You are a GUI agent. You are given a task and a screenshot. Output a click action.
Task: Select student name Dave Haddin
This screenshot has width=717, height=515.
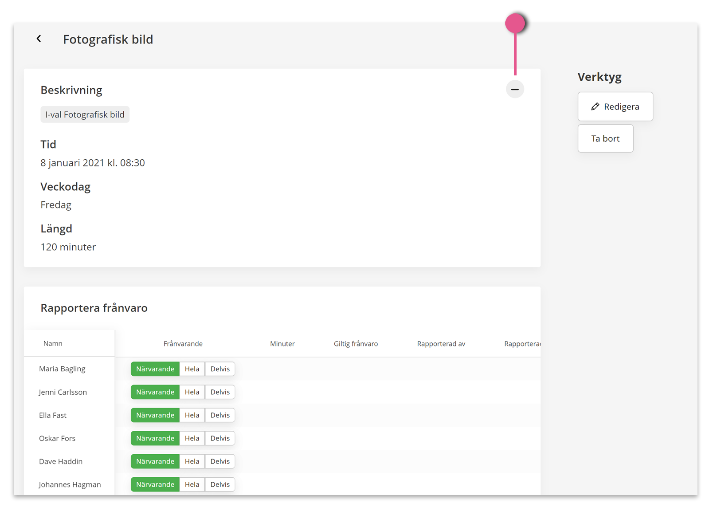(61, 461)
